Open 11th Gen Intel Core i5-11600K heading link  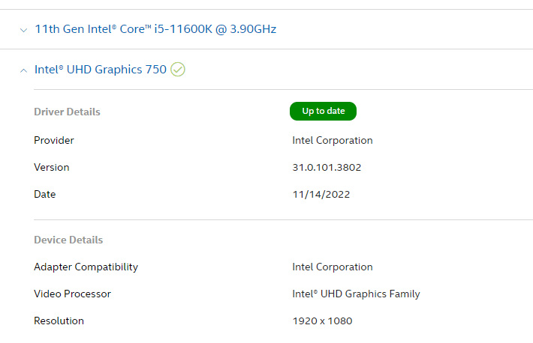coord(155,29)
